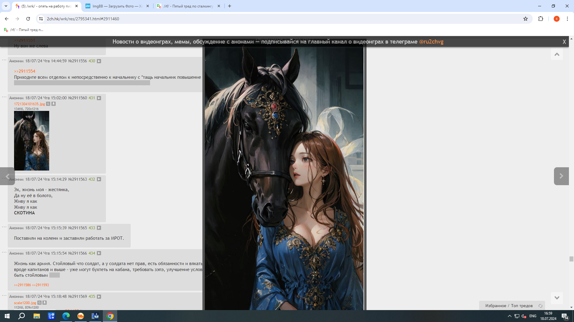Open file link 1721304101635.jpg
574x322 pixels.
[x=29, y=104]
